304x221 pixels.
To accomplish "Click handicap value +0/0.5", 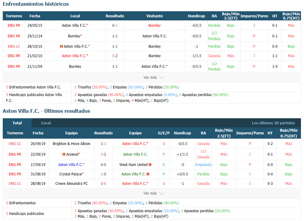I will [x=183, y=174].
